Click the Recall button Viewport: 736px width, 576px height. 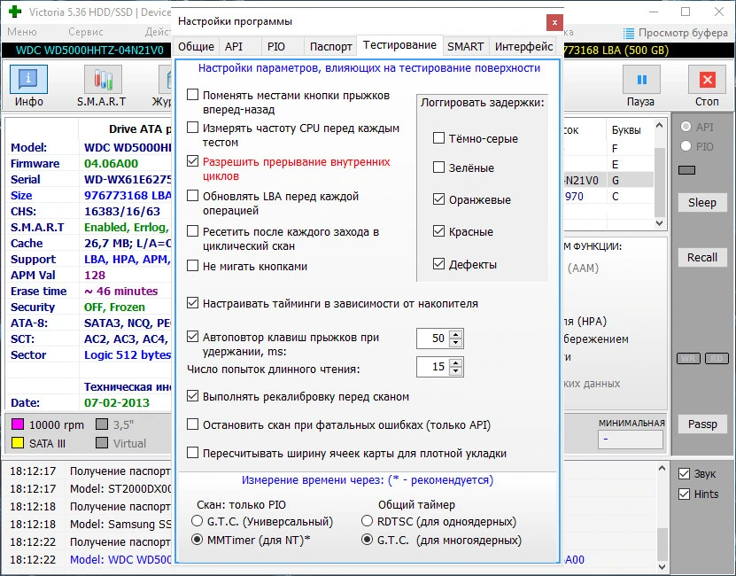pyautogui.click(x=702, y=258)
